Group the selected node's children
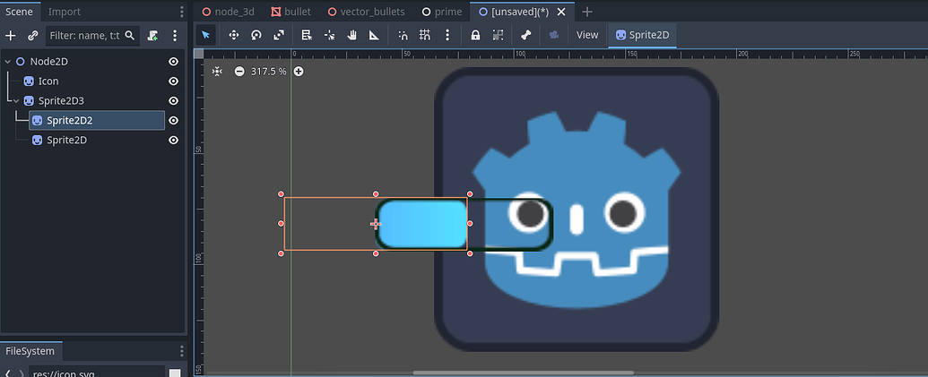The width and height of the screenshot is (928, 377). (498, 36)
